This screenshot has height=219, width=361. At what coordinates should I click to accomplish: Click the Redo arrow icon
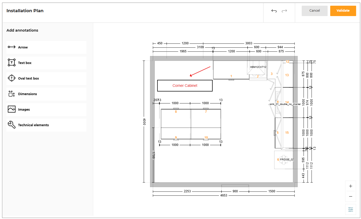tap(284, 11)
